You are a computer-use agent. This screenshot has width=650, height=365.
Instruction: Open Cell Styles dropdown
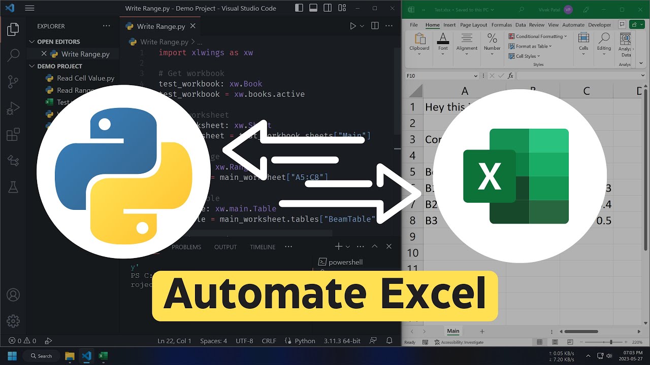coord(525,56)
